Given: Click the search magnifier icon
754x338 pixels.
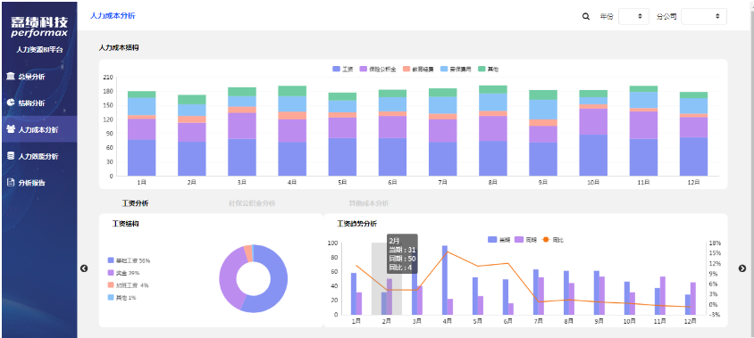Looking at the screenshot, I should (x=586, y=16).
